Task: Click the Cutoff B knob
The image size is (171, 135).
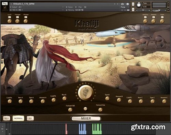Action: tap(54, 100)
